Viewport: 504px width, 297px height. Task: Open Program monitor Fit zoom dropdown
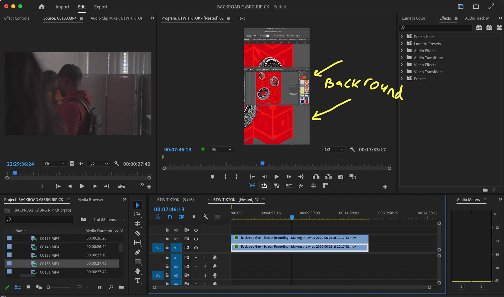(221, 149)
